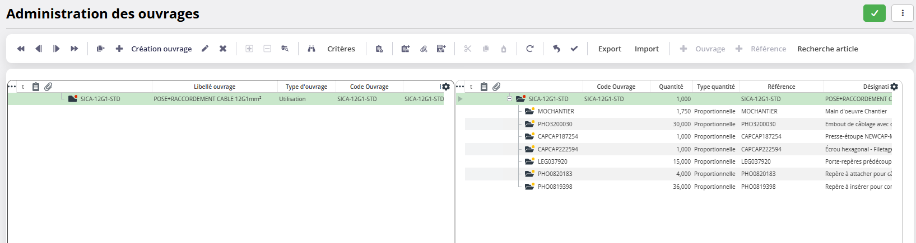Click right grid three-dots options menu
916x243 pixels.
pyautogui.click(x=460, y=87)
